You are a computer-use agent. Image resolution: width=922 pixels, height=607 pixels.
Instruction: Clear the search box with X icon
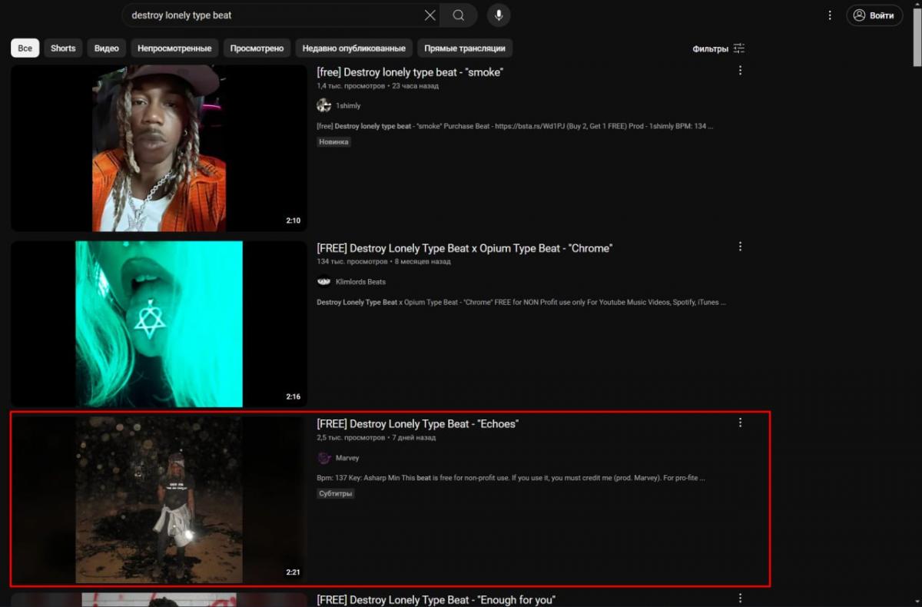pyautogui.click(x=430, y=15)
